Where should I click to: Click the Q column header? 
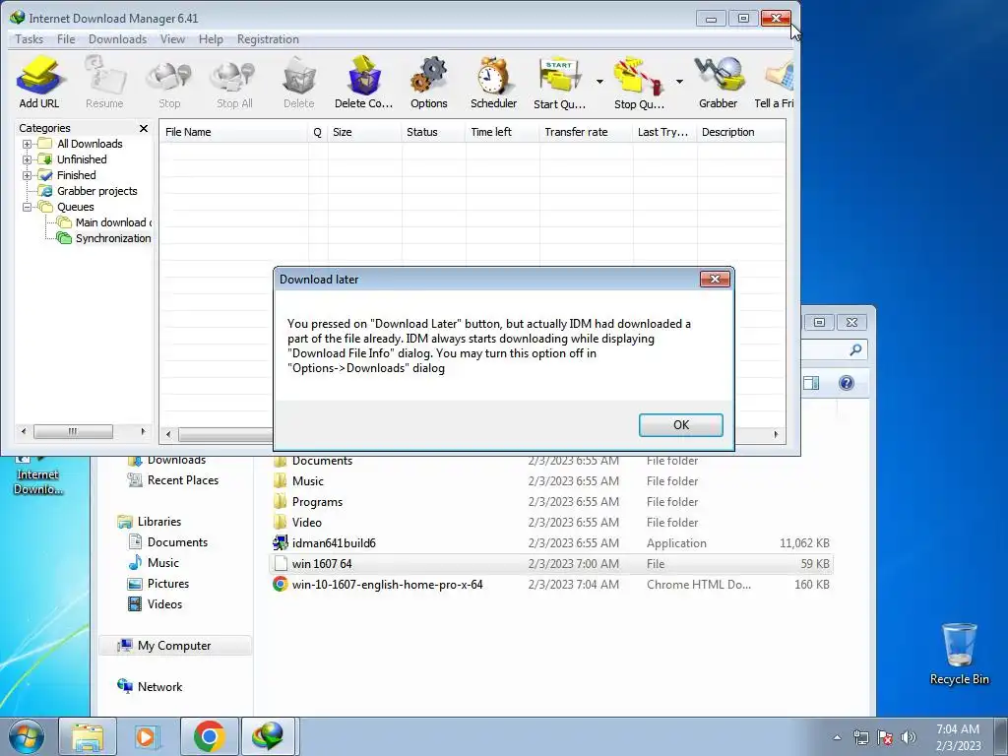point(318,132)
